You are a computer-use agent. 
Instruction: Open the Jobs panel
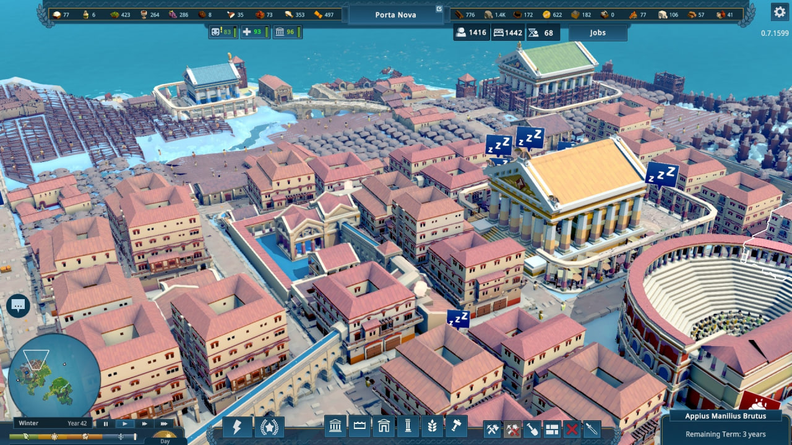[597, 33]
